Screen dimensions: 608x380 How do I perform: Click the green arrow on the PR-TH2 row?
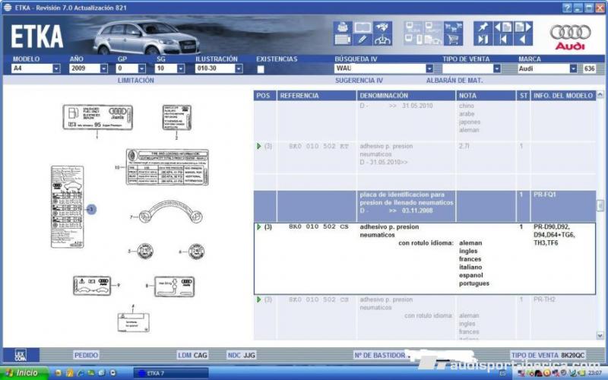(x=259, y=299)
